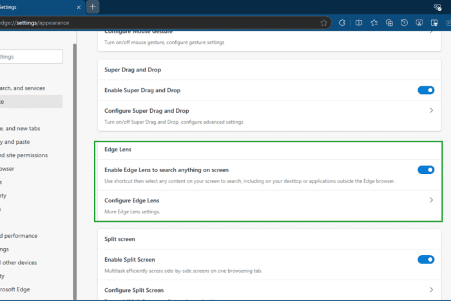Open the History clock icon
This screenshot has height=301, width=451.
coord(404,23)
